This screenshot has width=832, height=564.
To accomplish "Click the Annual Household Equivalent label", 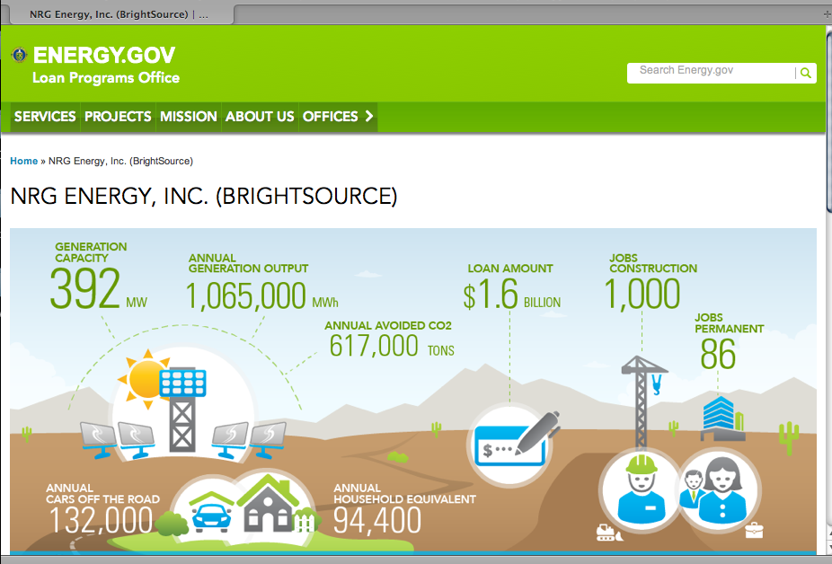I will tap(404, 493).
